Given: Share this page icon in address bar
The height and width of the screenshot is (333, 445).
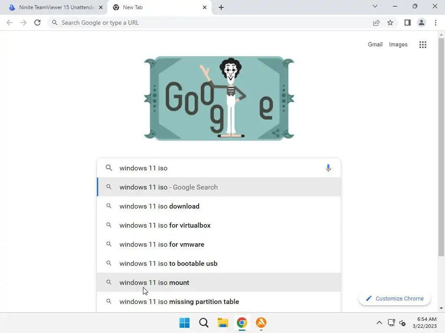Looking at the screenshot, I should pos(376,23).
